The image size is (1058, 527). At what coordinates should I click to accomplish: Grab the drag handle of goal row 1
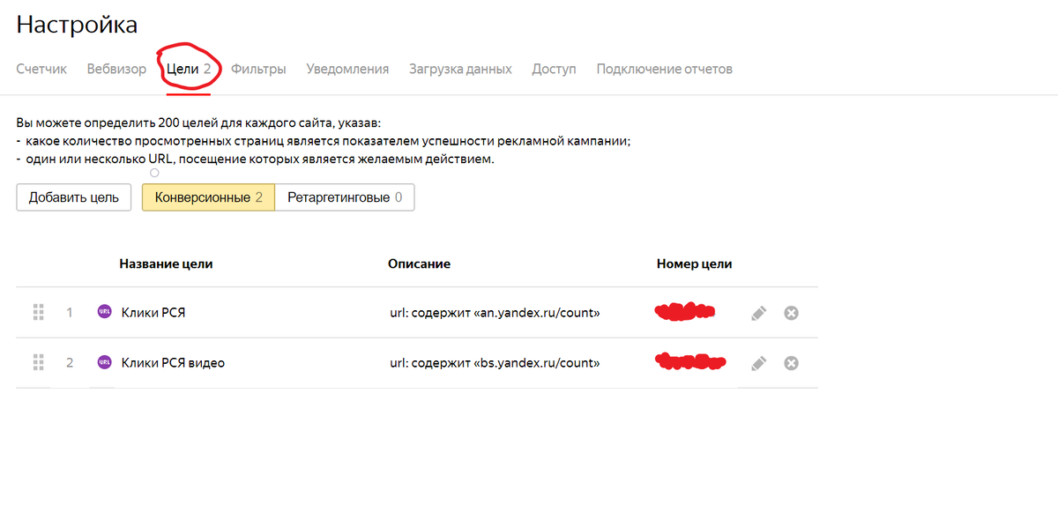[x=38, y=312]
